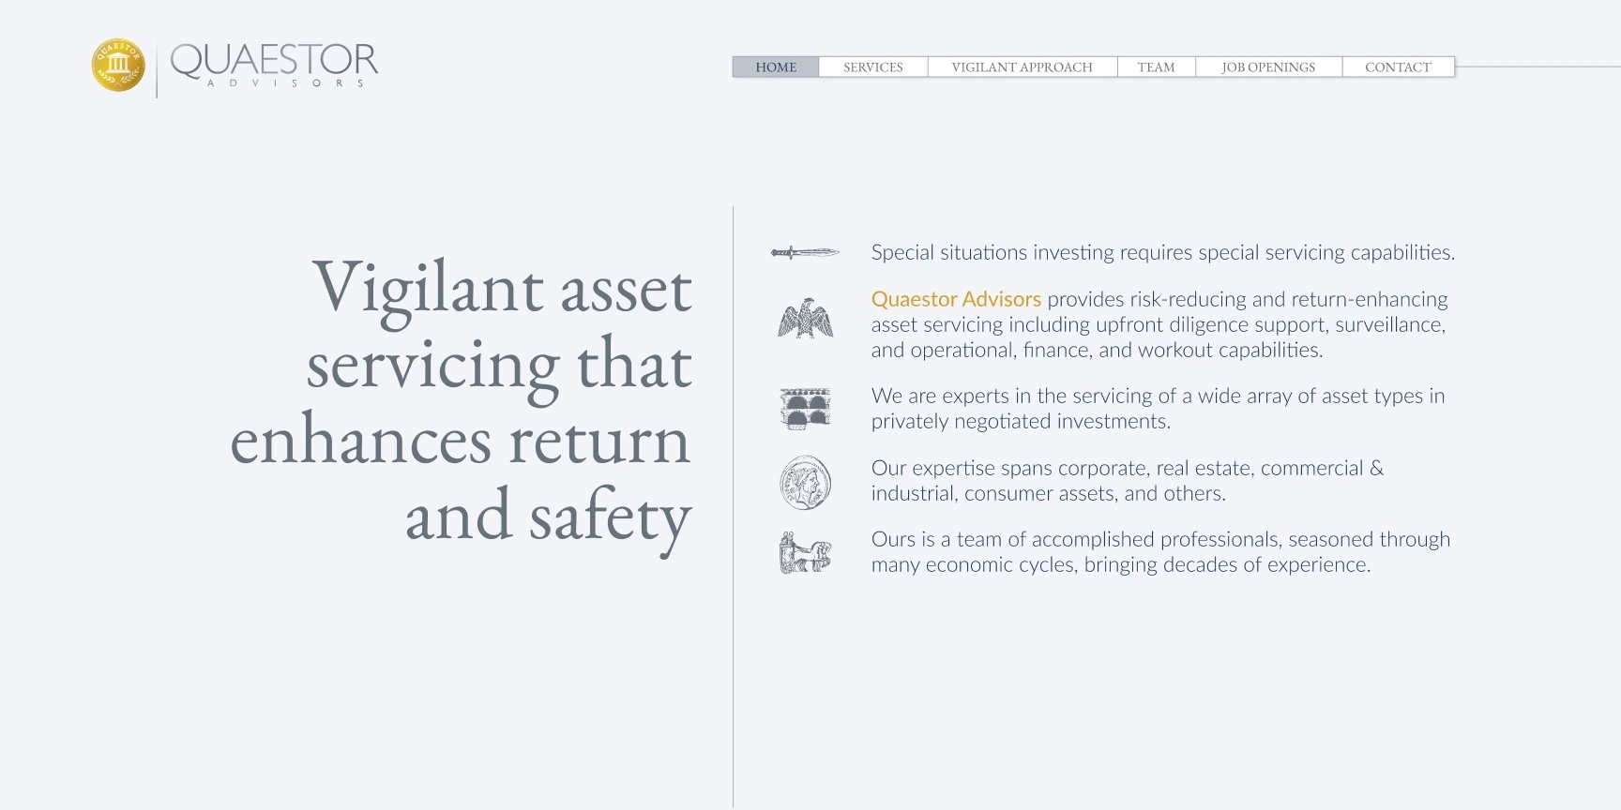Click the 'Ours is a team' paragraph
This screenshot has height=810, width=1621.
point(1159,552)
